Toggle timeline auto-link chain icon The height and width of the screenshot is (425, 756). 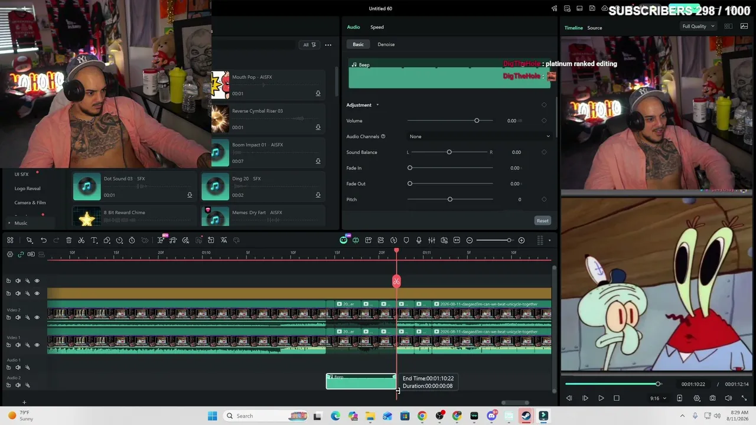(21, 254)
